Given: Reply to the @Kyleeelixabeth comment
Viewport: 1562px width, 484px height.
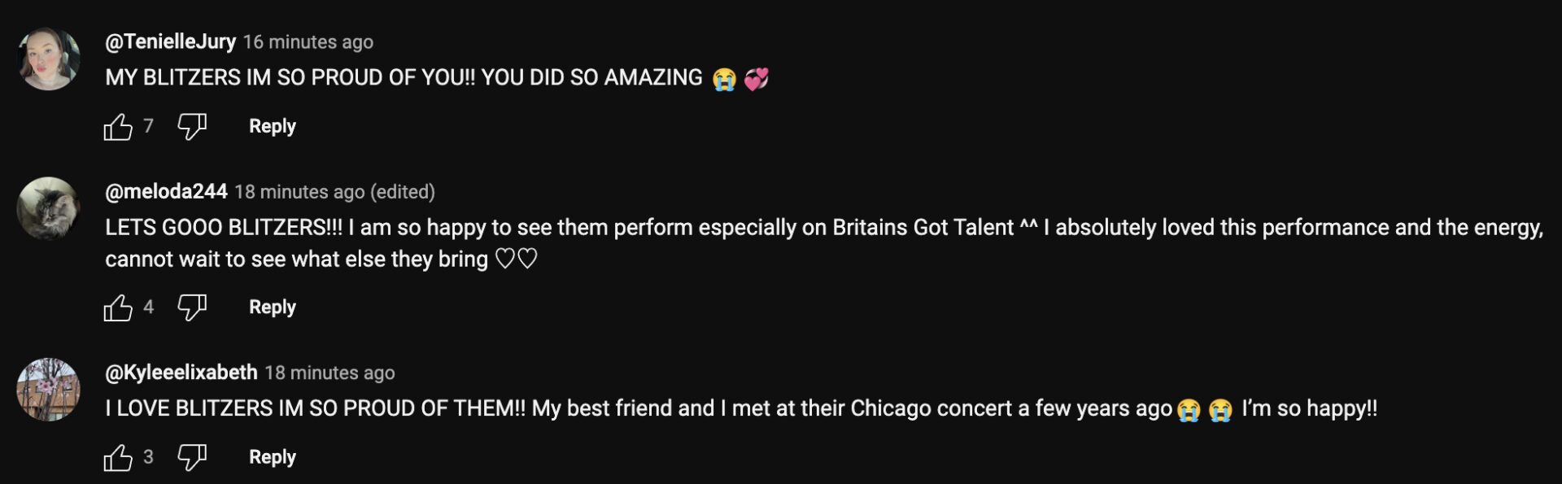Looking at the screenshot, I should coord(272,457).
